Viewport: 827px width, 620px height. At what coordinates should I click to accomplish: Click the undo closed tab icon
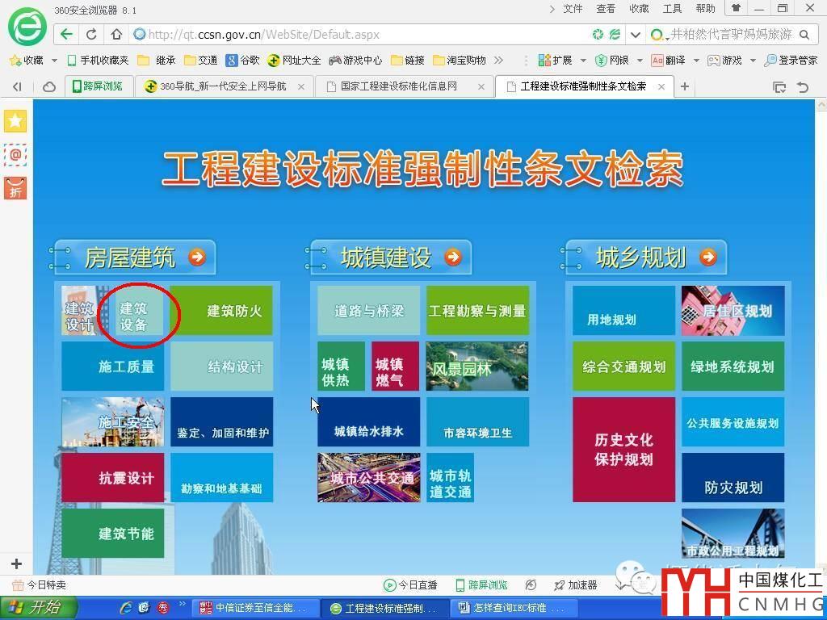pos(803,87)
